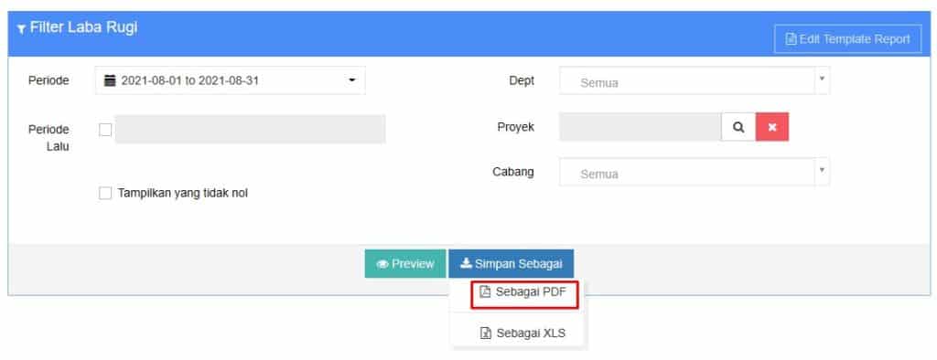The image size is (937, 360).
Task: Expand the Cabang Semua dropdown
Action: click(x=695, y=172)
